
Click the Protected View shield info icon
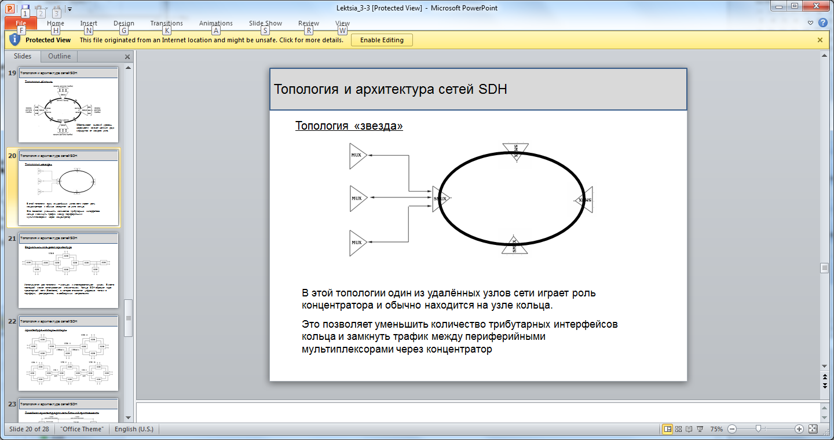(14, 40)
